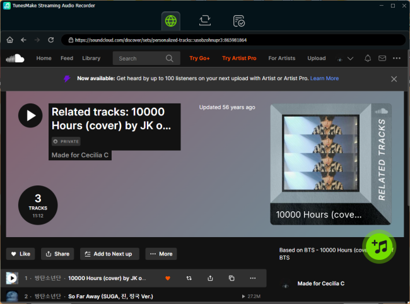Viewport: 410px width, 304px height.
Task: Open the notifications bell
Action: point(368,58)
